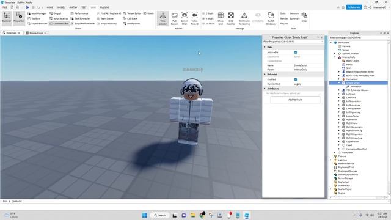Click the Clear stats icon
Image resolution: width=391 pixels, height=220 pixels.
(304, 17)
